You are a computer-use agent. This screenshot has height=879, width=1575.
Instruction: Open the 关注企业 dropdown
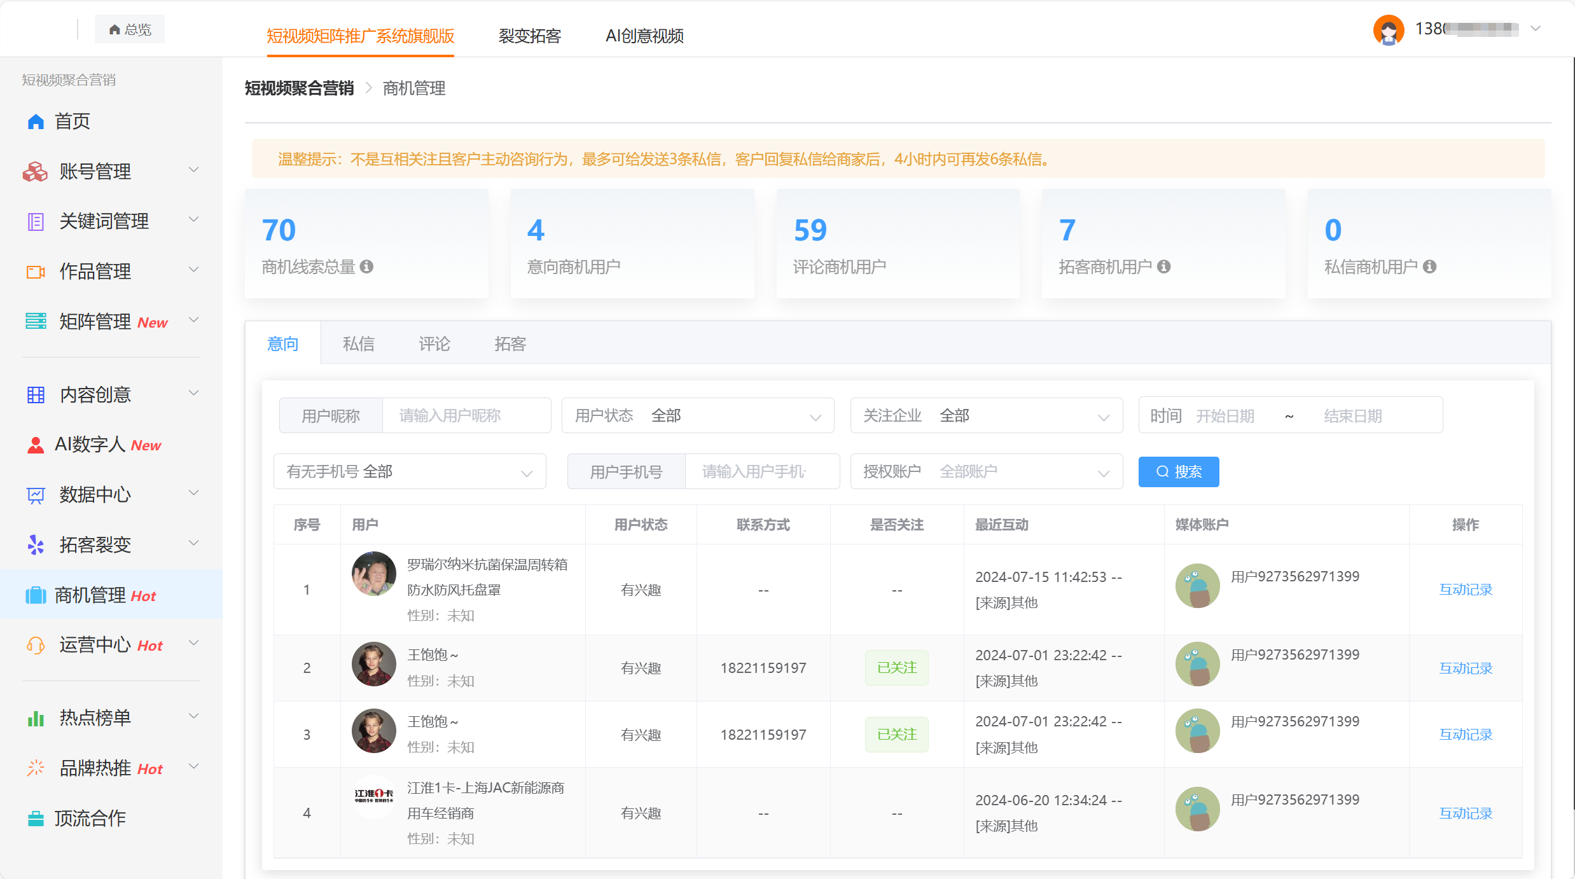987,415
